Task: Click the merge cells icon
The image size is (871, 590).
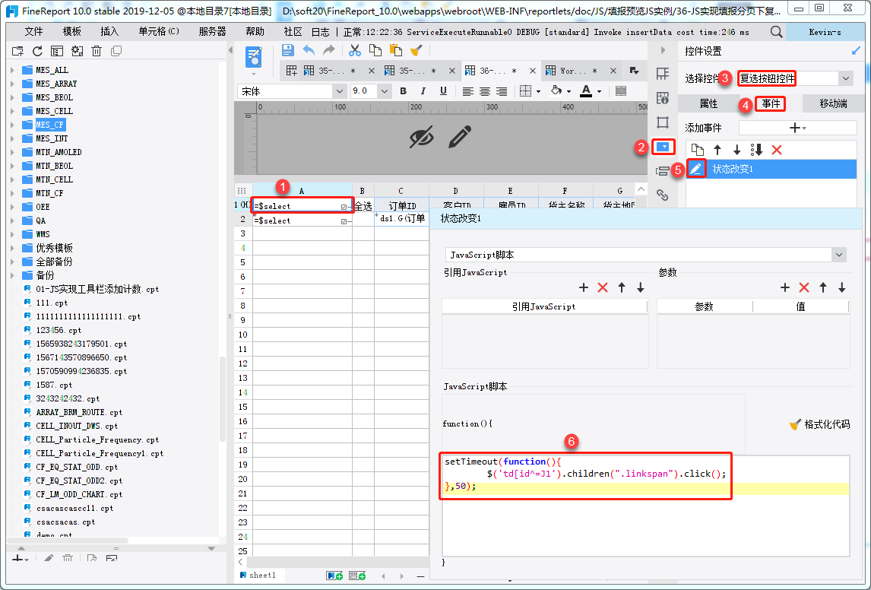Action: tap(621, 91)
